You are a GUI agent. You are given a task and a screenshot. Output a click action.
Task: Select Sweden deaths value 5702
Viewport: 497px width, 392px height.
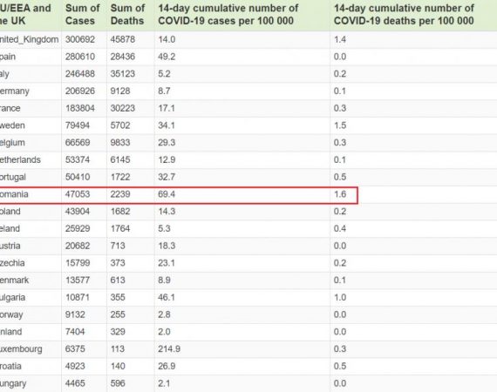tap(120, 125)
